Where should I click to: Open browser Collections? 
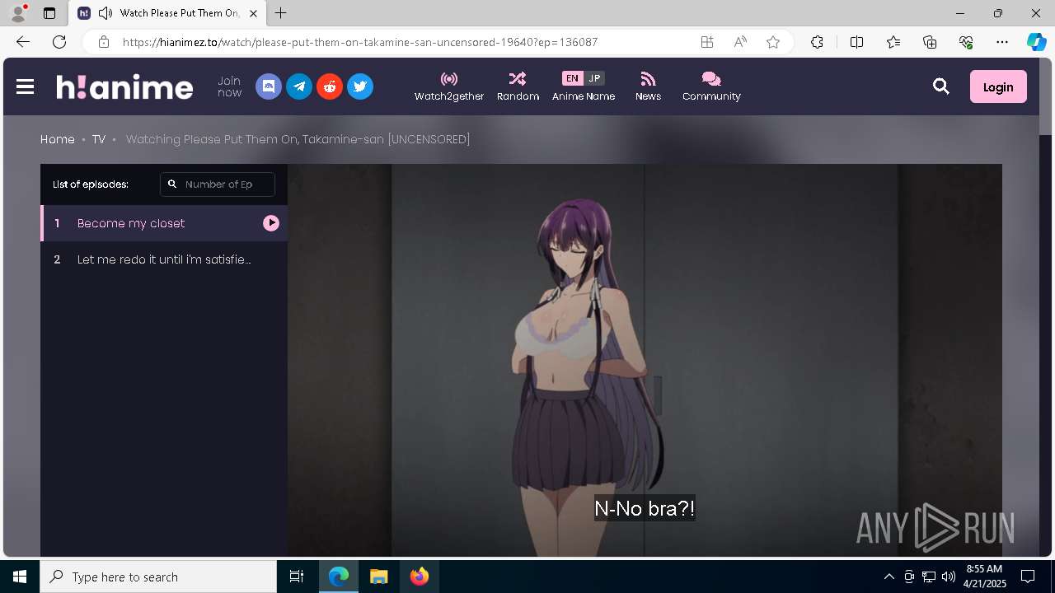tap(930, 42)
